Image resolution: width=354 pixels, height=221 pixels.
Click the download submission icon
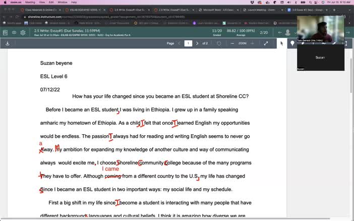pyautogui.click(x=8, y=43)
